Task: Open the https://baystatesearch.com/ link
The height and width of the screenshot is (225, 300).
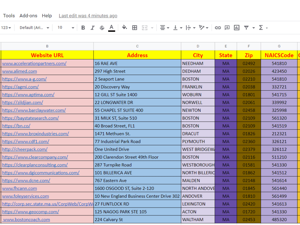Action: point(30,118)
